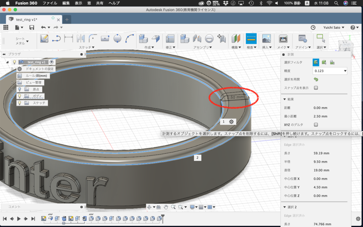The image size is (363, 227).
Task: Select the Create Sketch tool
Action: tap(44, 38)
